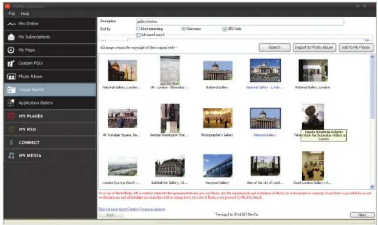Screen dimensions: 378x225
Task: Open the File menu
Action: 12,14
